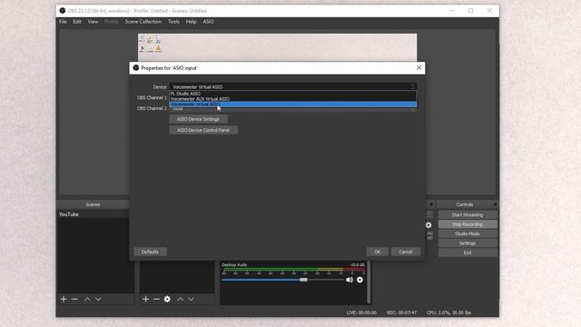The height and width of the screenshot is (327, 581).
Task: Open Settings from the Controls panel
Action: tap(468, 243)
